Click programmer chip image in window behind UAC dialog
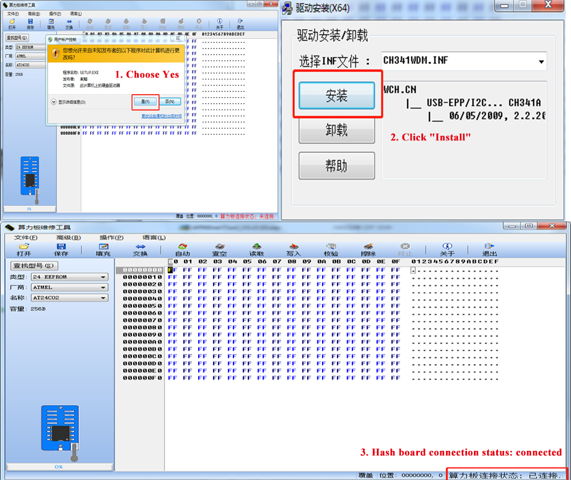 coord(30,179)
